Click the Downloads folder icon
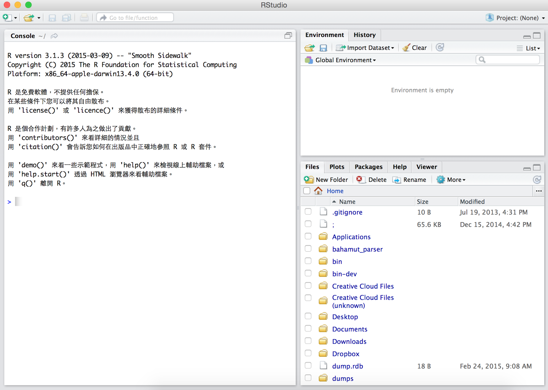 [x=323, y=341]
